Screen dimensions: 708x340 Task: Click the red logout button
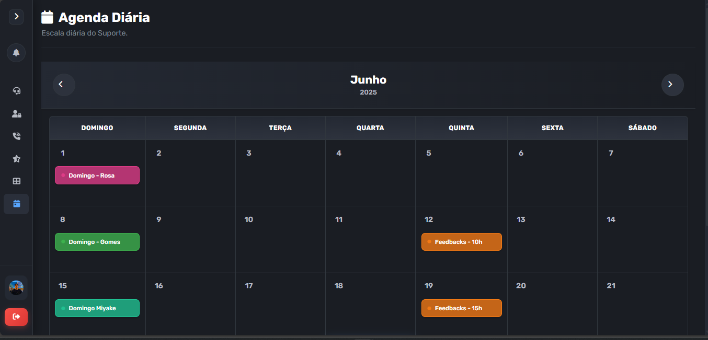coord(16,316)
